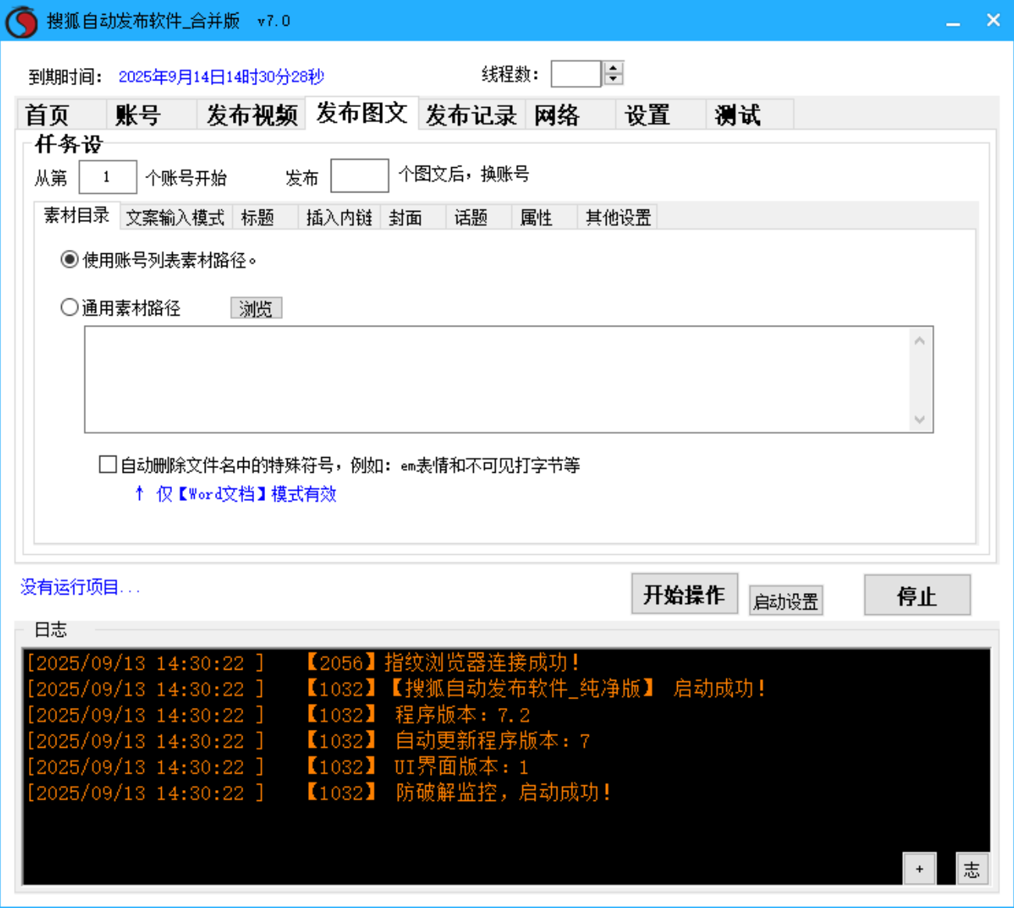Click the 发布 count input field

(x=360, y=175)
